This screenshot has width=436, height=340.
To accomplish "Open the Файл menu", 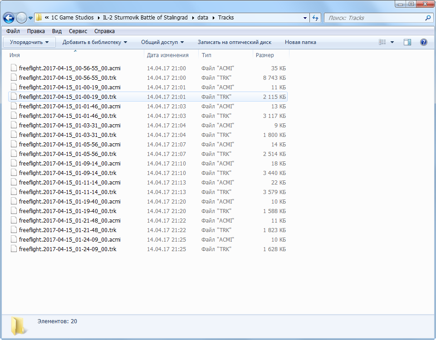I will click(x=13, y=31).
